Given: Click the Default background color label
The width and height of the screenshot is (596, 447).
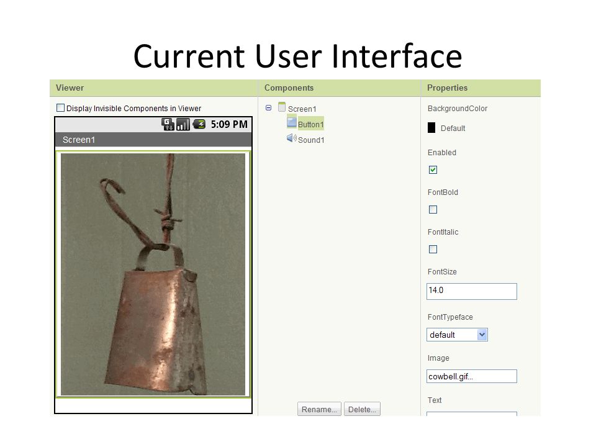Looking at the screenshot, I should [453, 129].
